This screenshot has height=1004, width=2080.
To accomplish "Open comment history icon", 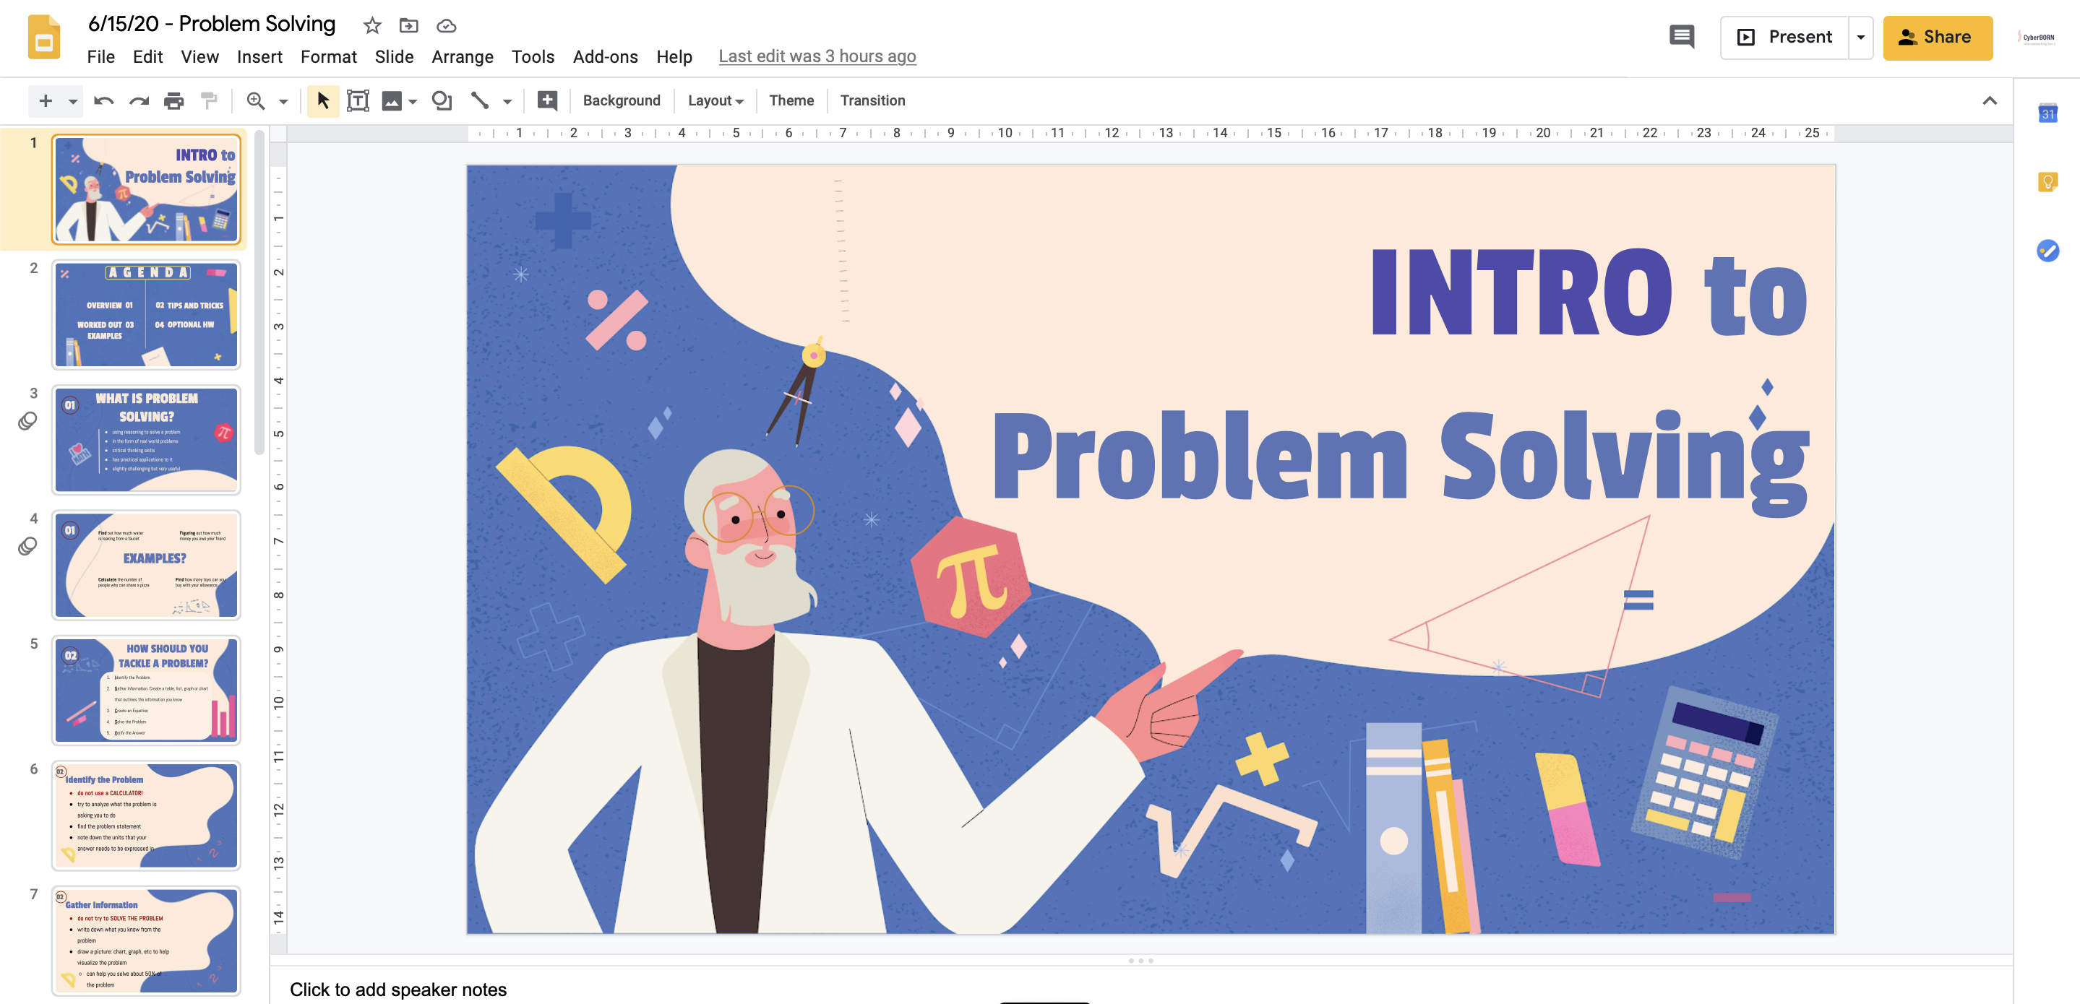I will click(1681, 37).
